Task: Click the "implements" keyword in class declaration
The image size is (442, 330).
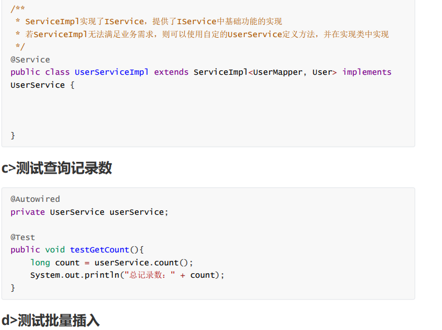Action: [x=366, y=72]
